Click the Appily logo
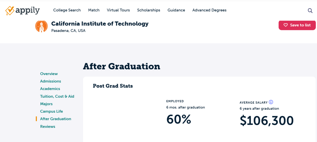This screenshot has height=142, width=317. 22,11
